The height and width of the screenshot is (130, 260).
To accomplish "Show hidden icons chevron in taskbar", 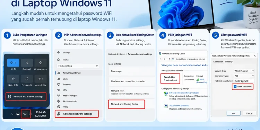I will (x=12, y=114).
